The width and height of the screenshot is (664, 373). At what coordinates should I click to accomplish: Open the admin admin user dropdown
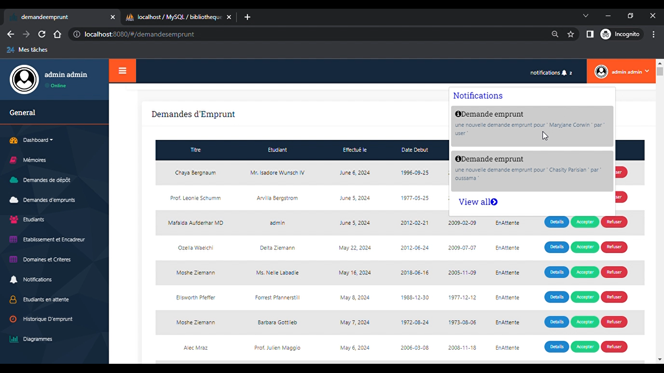[x=622, y=72]
